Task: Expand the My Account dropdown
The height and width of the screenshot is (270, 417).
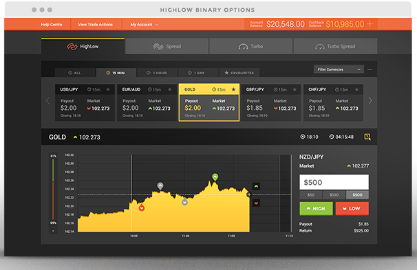Action: click(144, 25)
